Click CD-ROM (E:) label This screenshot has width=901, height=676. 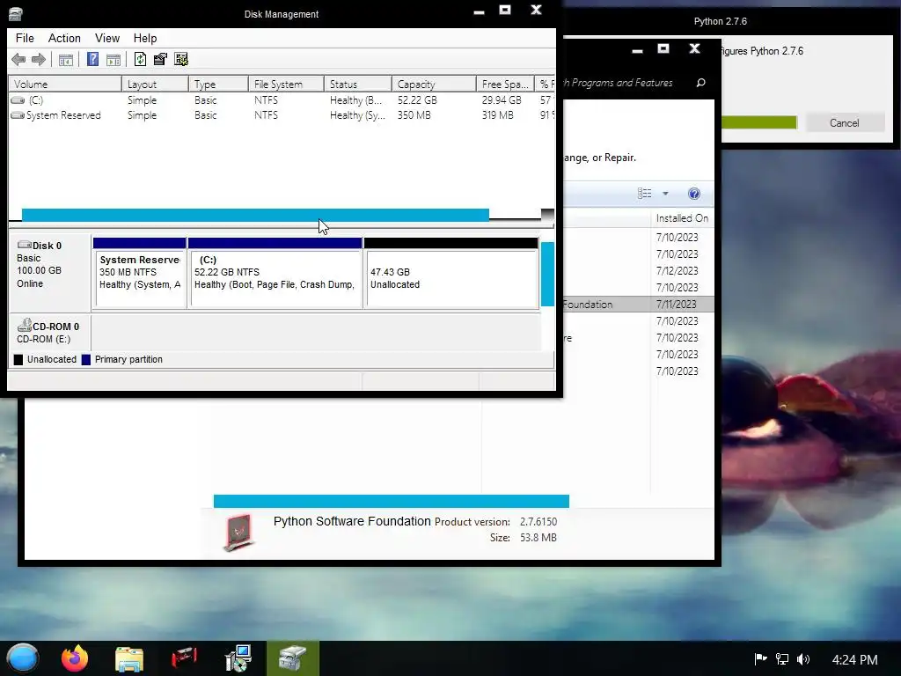[x=44, y=339]
